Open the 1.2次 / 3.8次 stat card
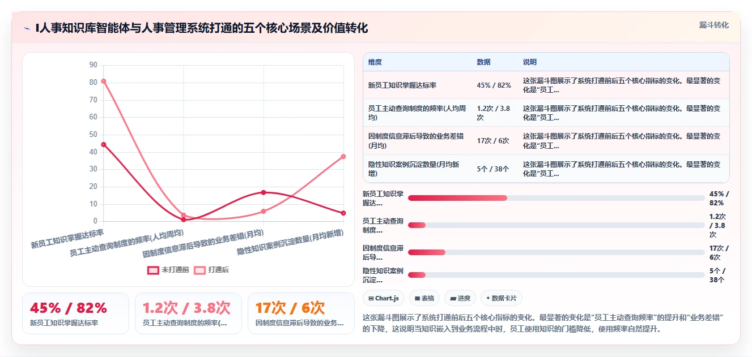The width and height of the screenshot is (752, 357). point(188,313)
